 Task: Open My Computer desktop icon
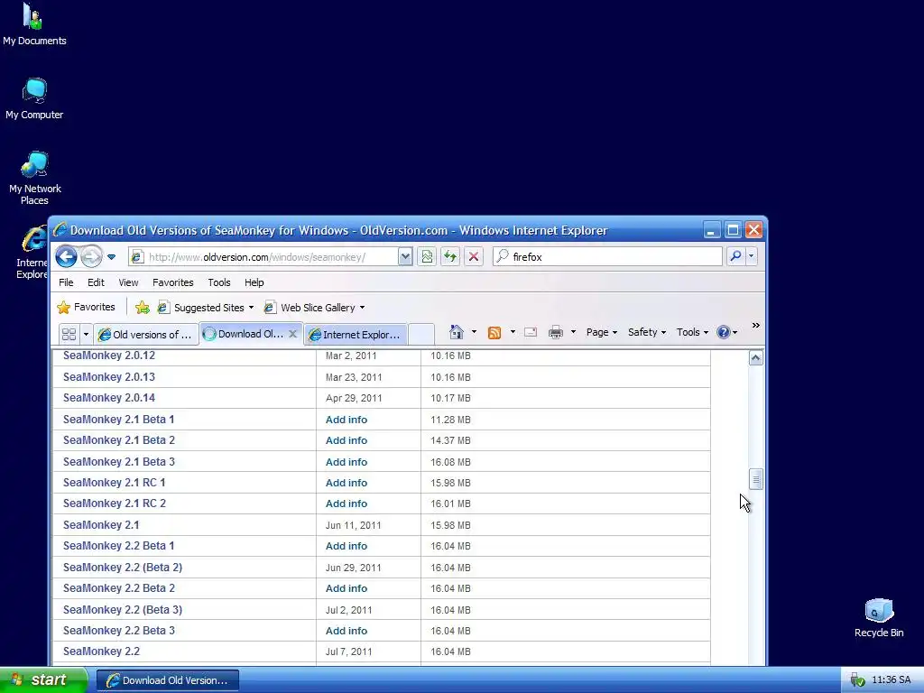coord(34,98)
